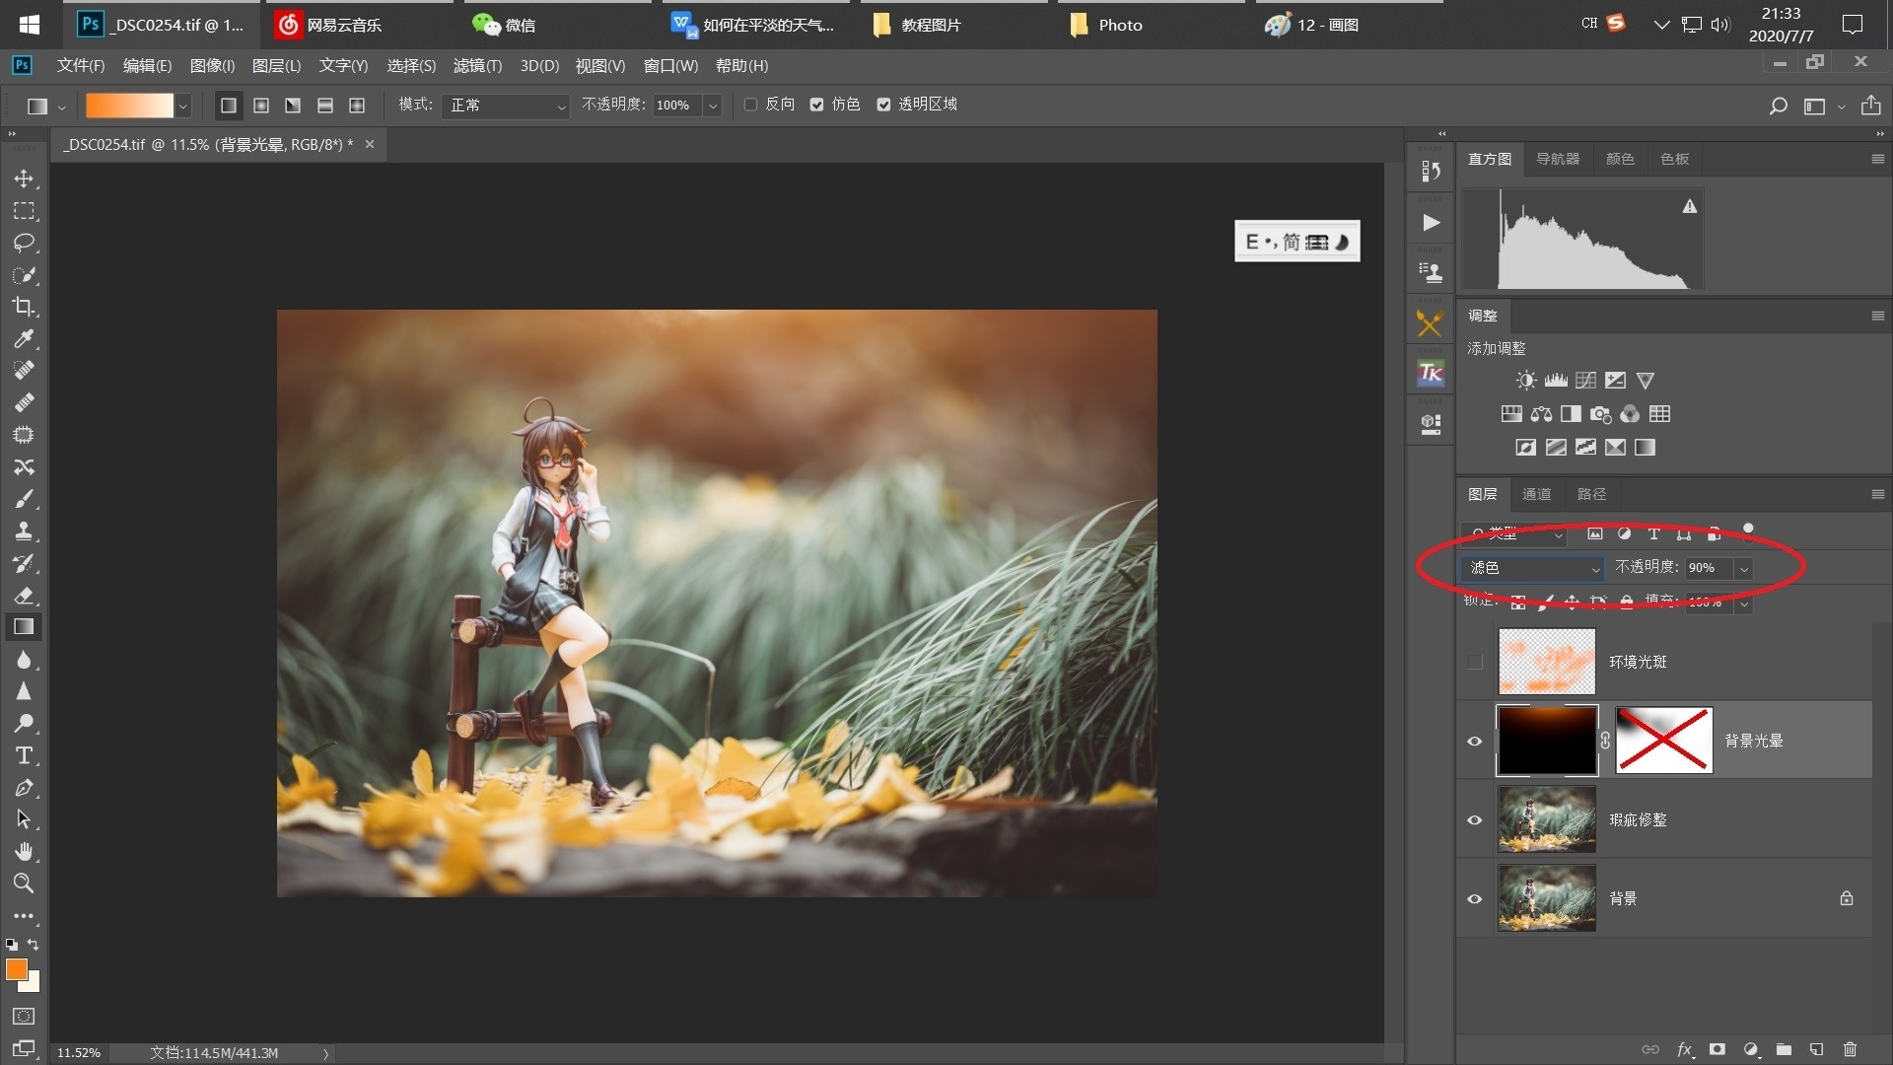This screenshot has width=1893, height=1065.
Task: Toggle the 透明区域 transparency checkbox
Action: coord(883,105)
